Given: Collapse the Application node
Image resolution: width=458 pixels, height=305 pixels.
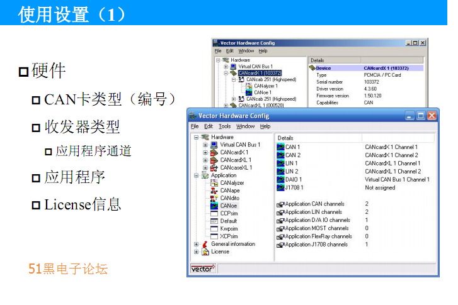Looking at the screenshot, I should coord(197,175).
